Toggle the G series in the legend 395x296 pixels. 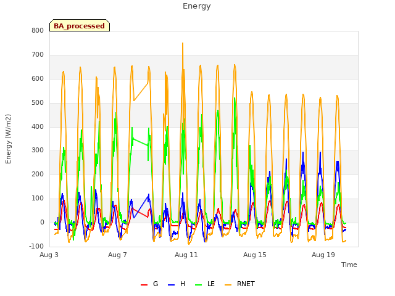pos(149,284)
